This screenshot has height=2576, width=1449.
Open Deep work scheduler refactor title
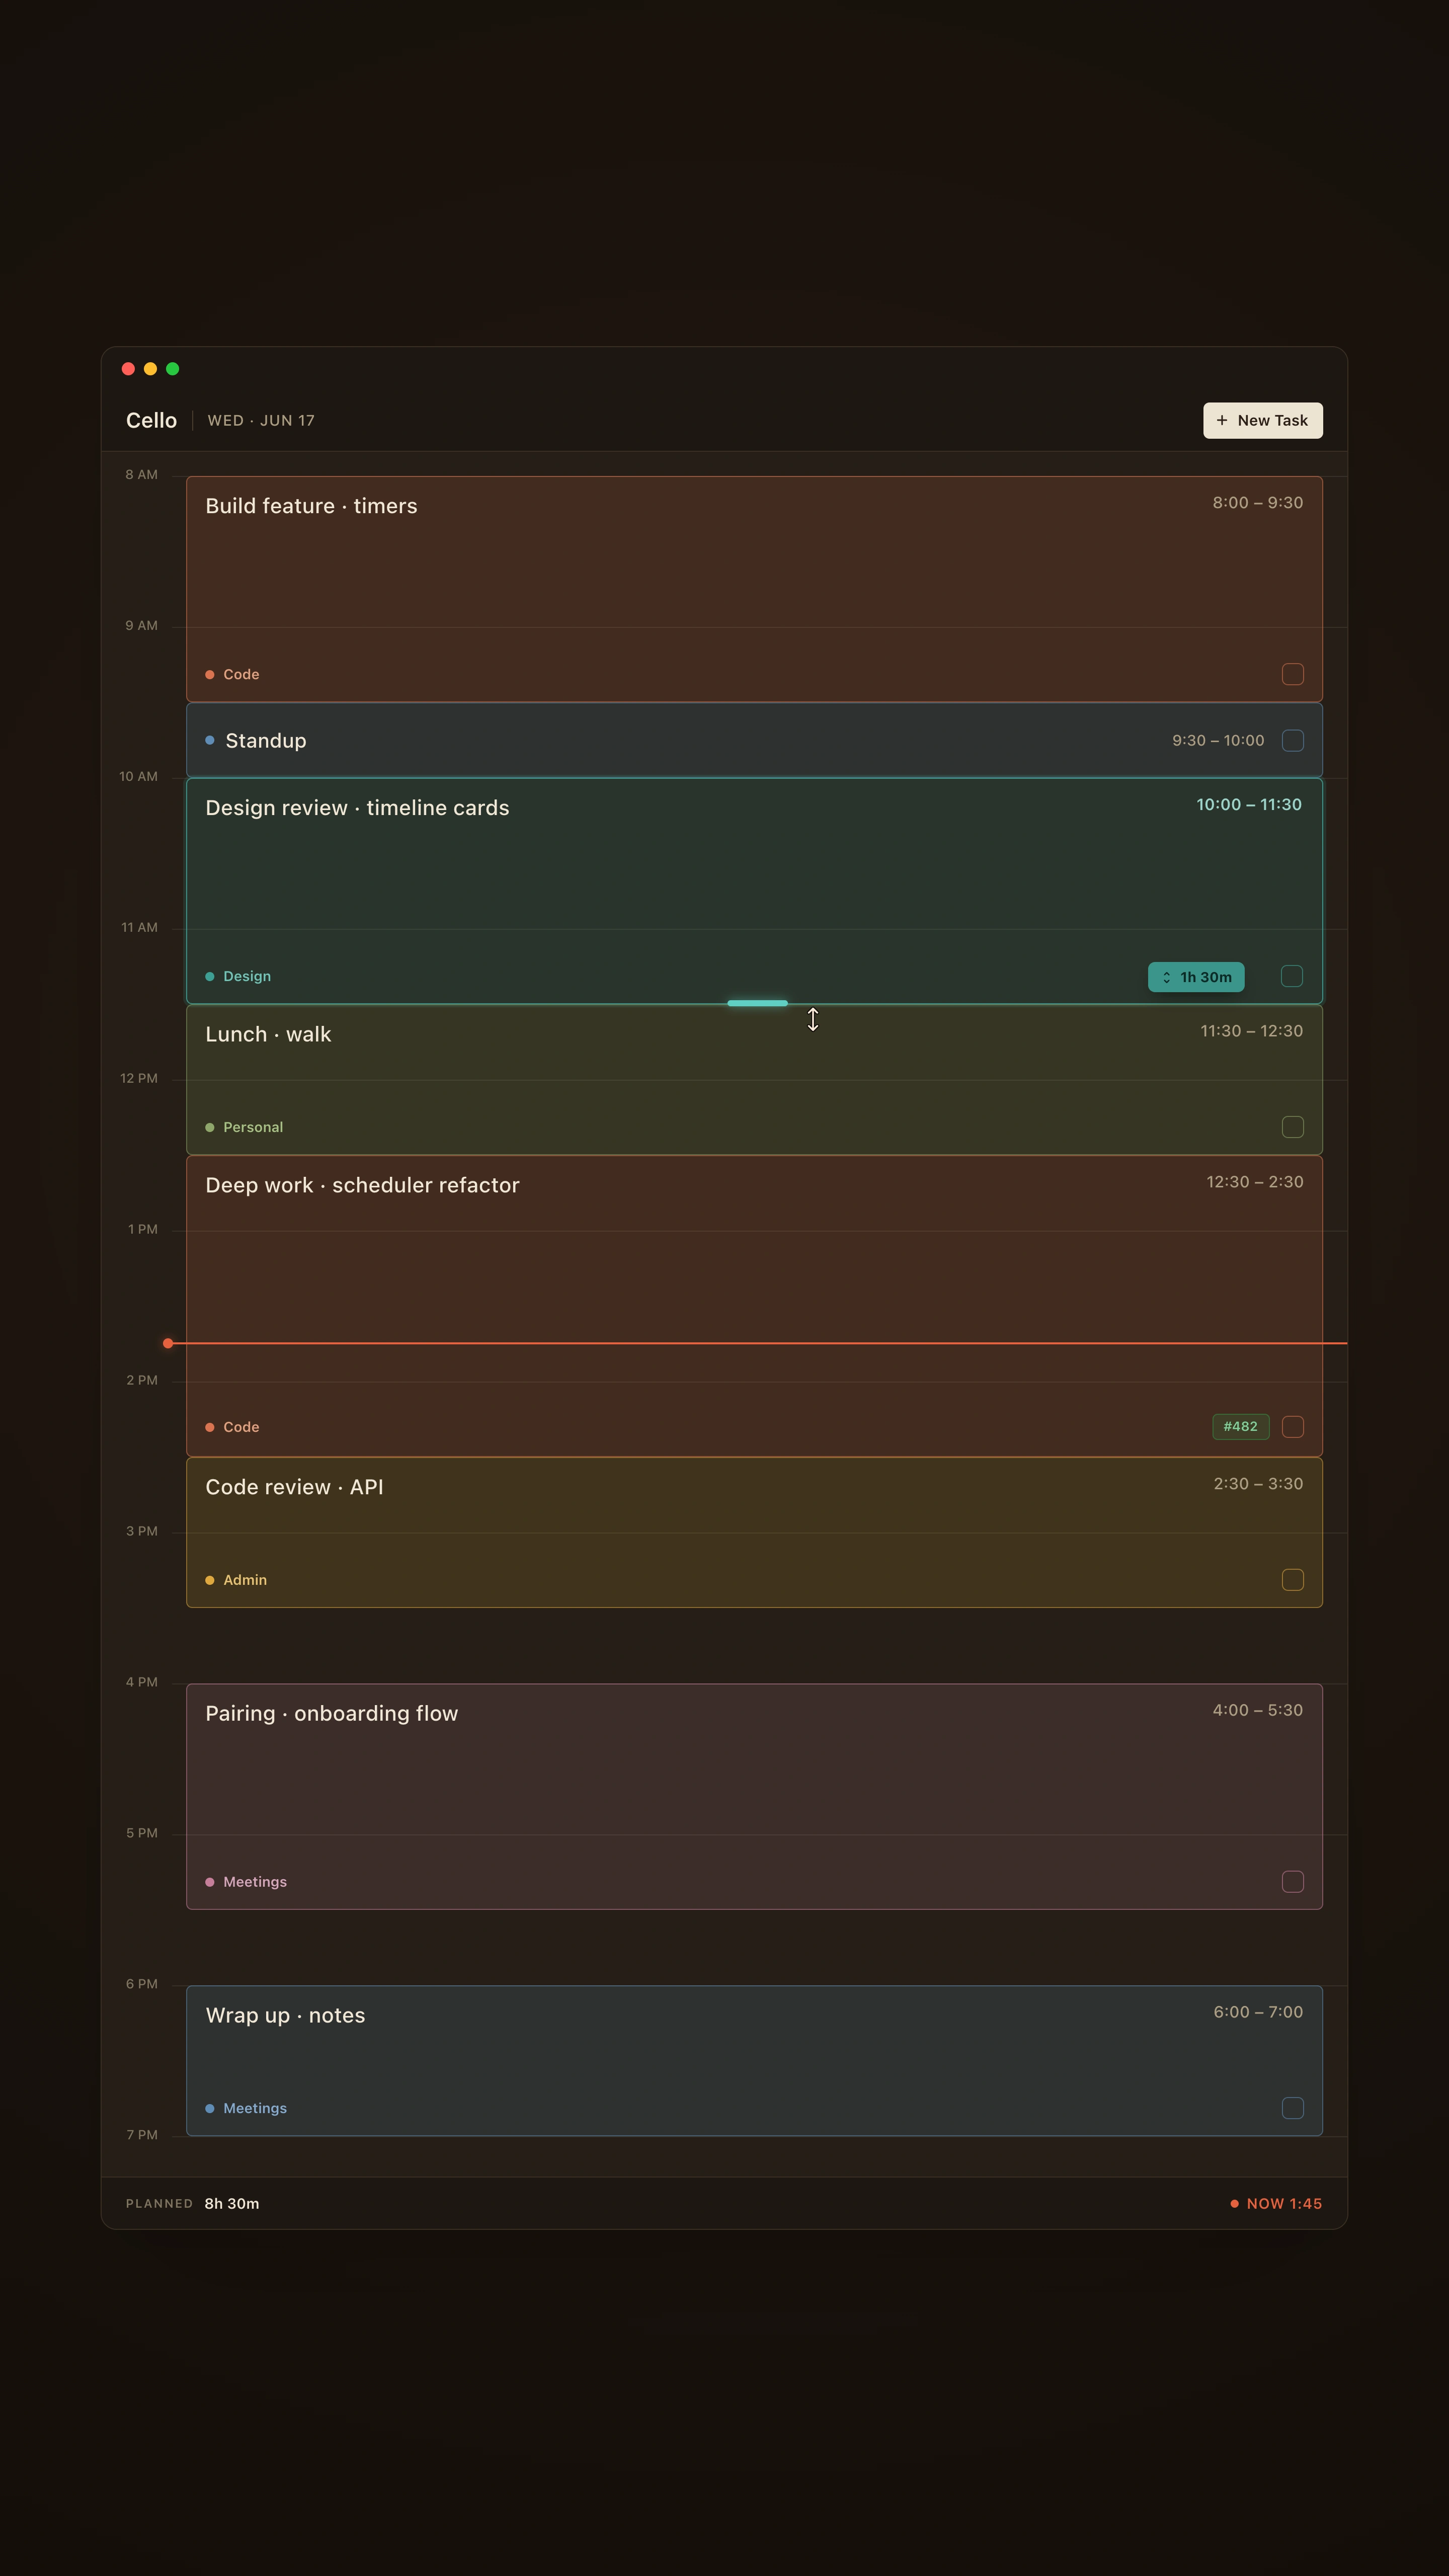[x=362, y=1185]
